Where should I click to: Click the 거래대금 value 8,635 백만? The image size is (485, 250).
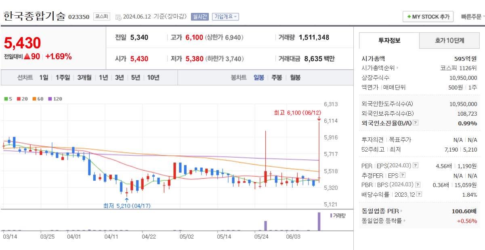319,59
